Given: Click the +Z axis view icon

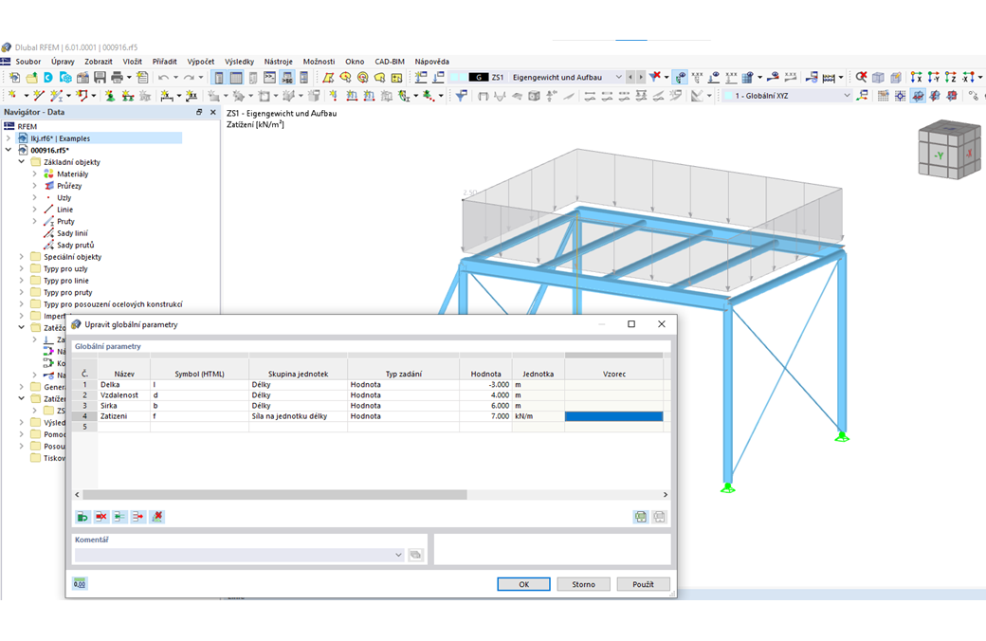Looking at the screenshot, I should pyautogui.click(x=951, y=78).
